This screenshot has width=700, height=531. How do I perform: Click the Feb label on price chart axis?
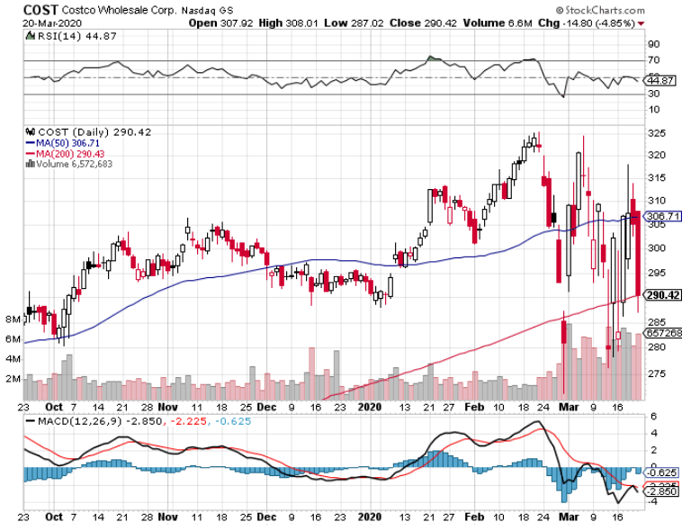474,408
